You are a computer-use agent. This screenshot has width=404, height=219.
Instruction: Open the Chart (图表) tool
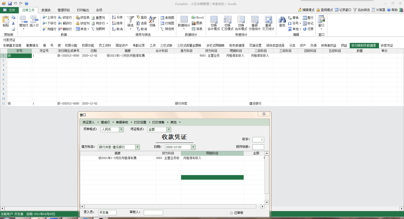tap(197, 23)
